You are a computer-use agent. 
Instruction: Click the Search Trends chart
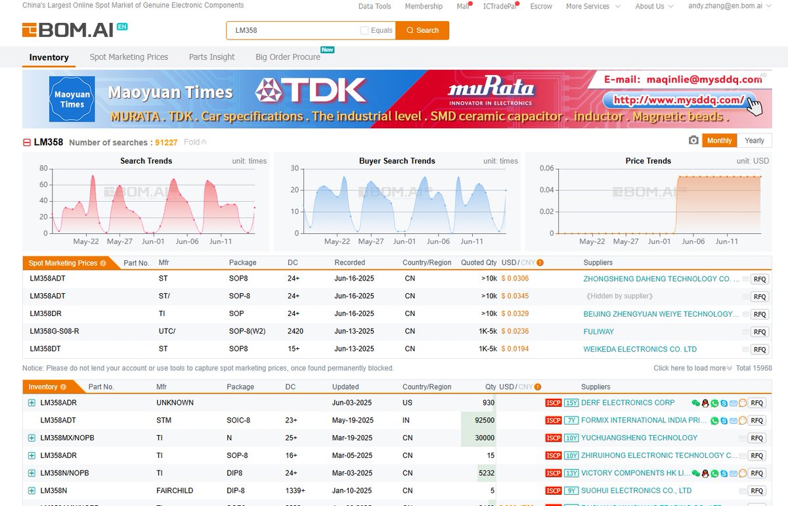coord(146,202)
